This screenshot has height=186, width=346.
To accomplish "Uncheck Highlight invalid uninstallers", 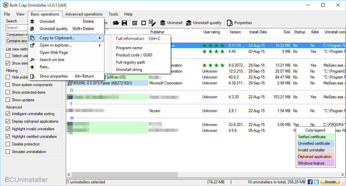I will pyautogui.click(x=8, y=129).
